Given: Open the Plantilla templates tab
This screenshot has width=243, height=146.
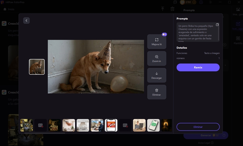Looking at the screenshot, I should tap(238, 40).
